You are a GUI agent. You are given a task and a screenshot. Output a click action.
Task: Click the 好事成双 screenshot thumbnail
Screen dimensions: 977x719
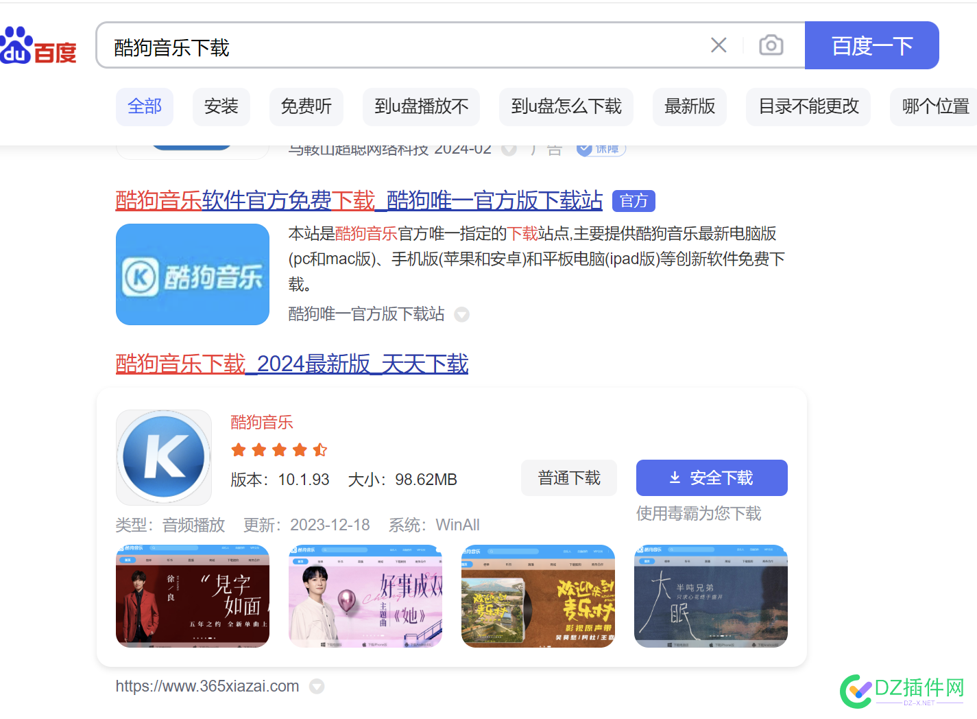pos(365,596)
